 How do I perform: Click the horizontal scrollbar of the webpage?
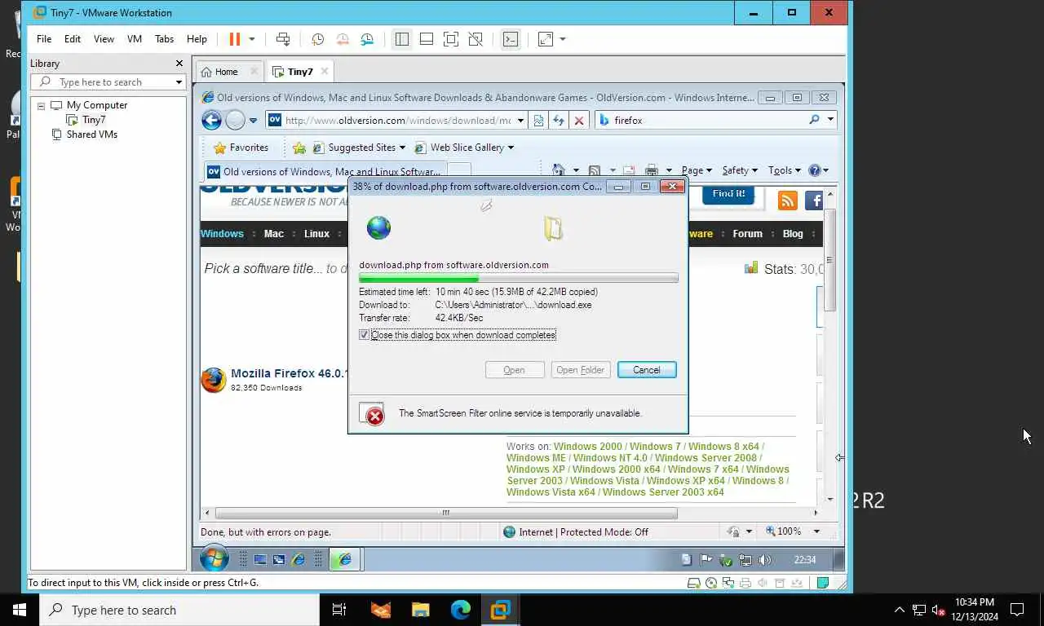coord(446,513)
